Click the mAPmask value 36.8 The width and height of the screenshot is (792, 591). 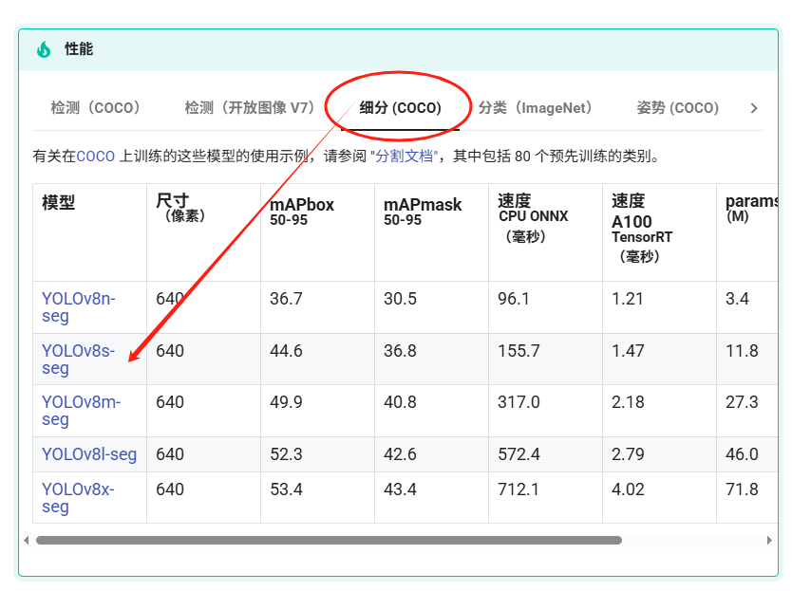(x=400, y=350)
